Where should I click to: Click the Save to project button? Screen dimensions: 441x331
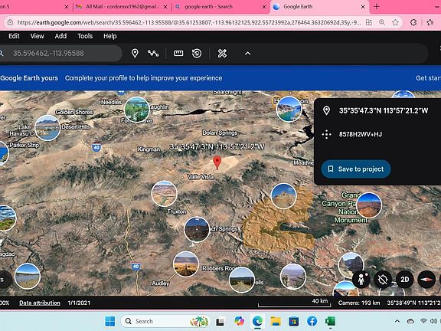click(356, 169)
